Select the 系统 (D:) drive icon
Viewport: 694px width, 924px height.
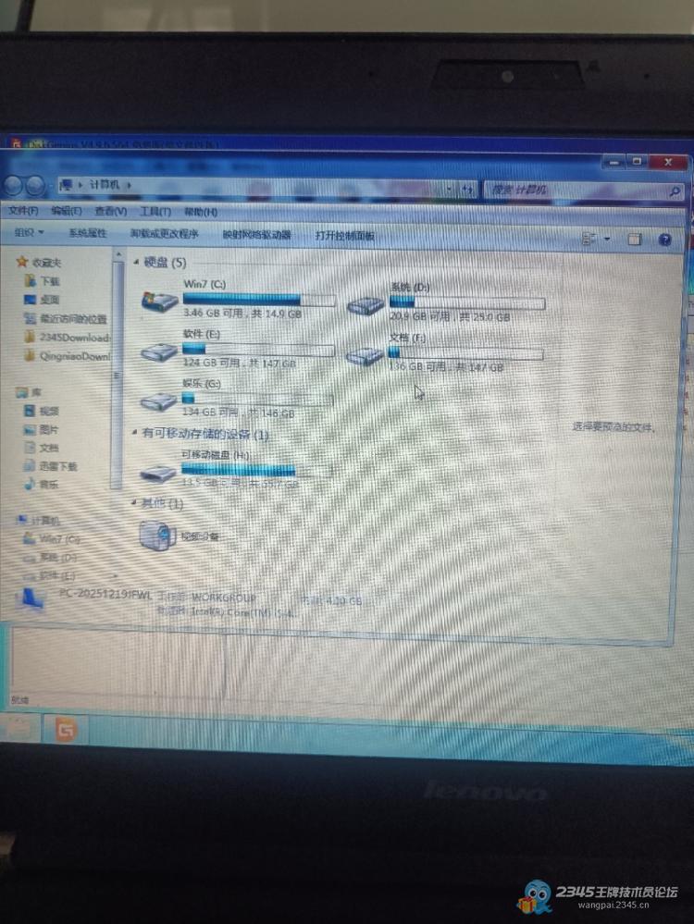click(x=365, y=306)
